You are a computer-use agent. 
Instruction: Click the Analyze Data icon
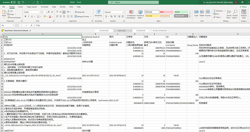[243, 12]
